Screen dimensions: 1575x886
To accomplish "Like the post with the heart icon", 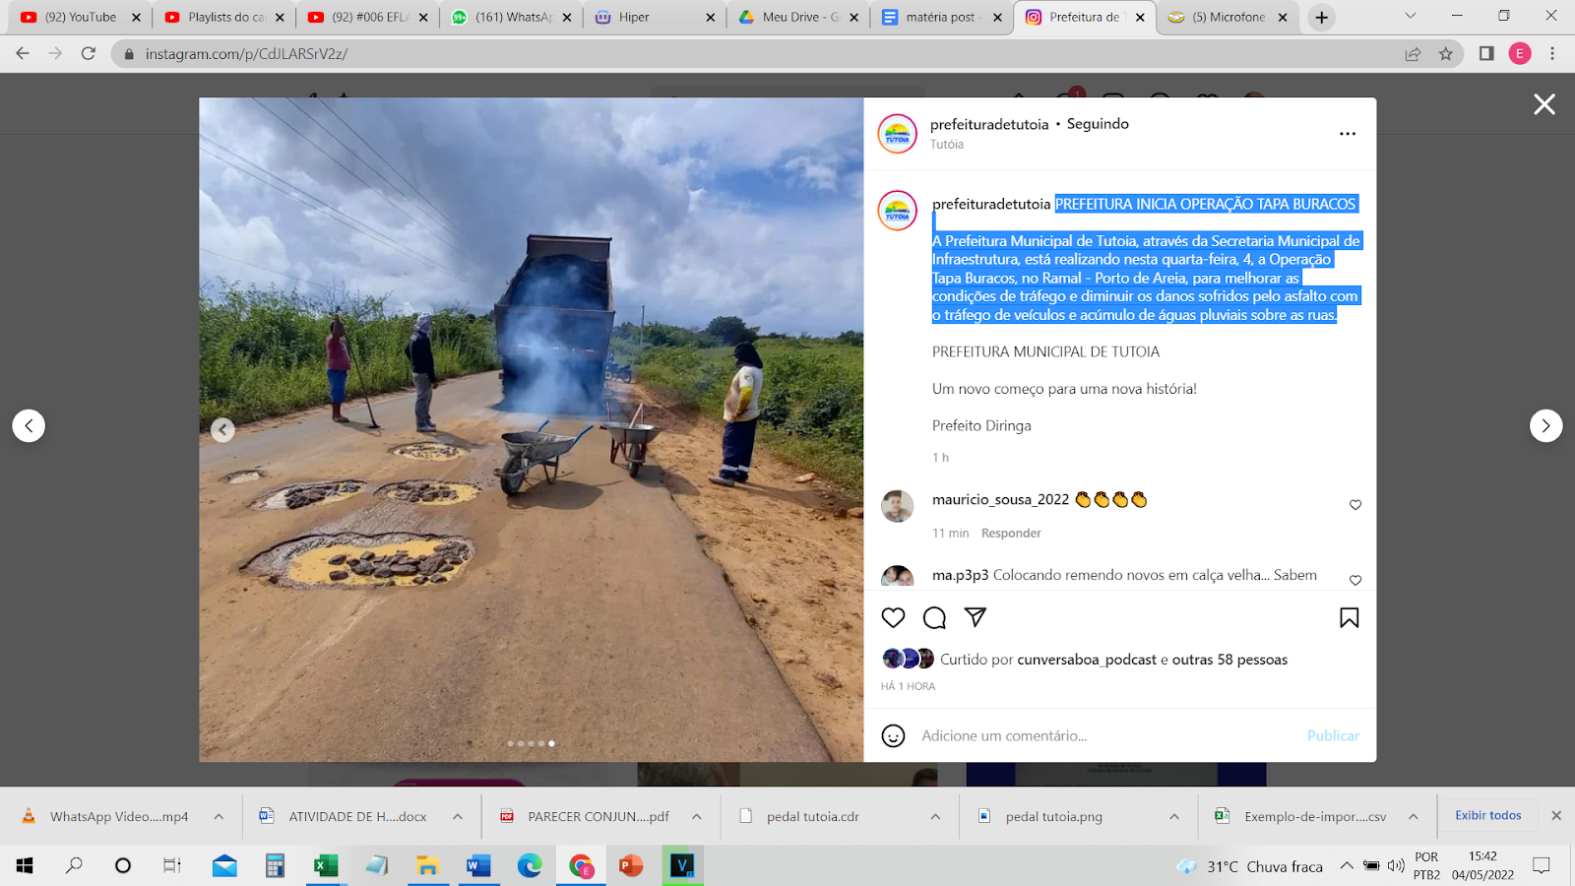I will click(893, 617).
